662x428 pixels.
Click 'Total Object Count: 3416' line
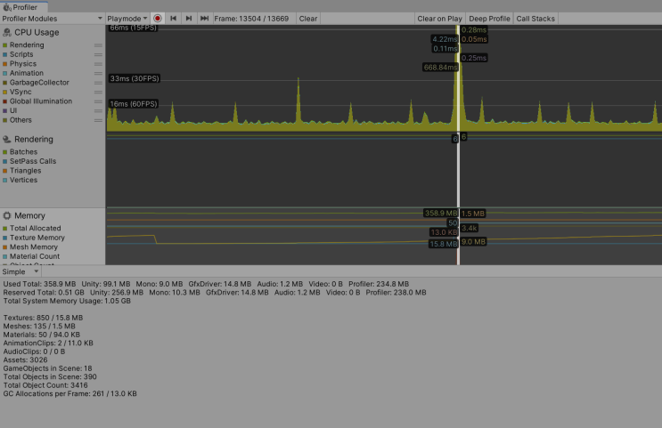tap(45, 385)
